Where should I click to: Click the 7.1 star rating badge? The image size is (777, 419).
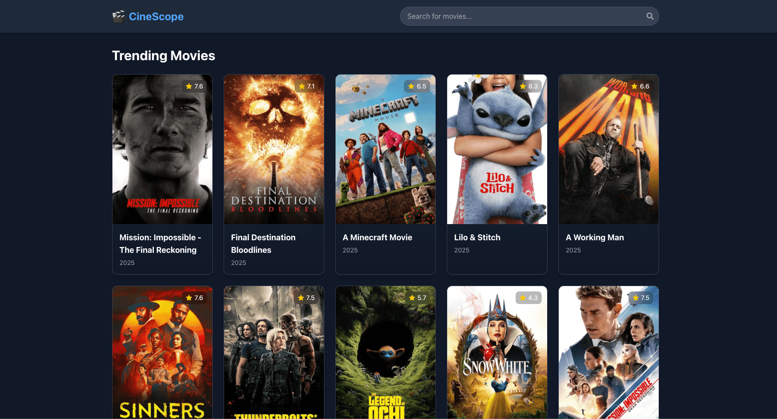tap(306, 86)
